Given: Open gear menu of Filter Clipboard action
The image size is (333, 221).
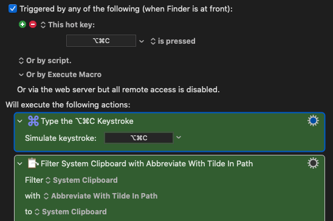Looking at the screenshot, I should click(313, 163).
